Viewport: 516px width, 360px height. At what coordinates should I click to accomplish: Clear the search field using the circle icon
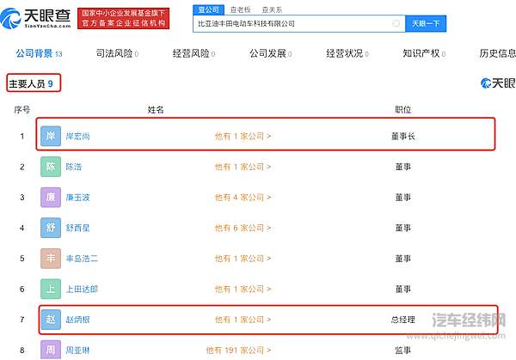(396, 23)
